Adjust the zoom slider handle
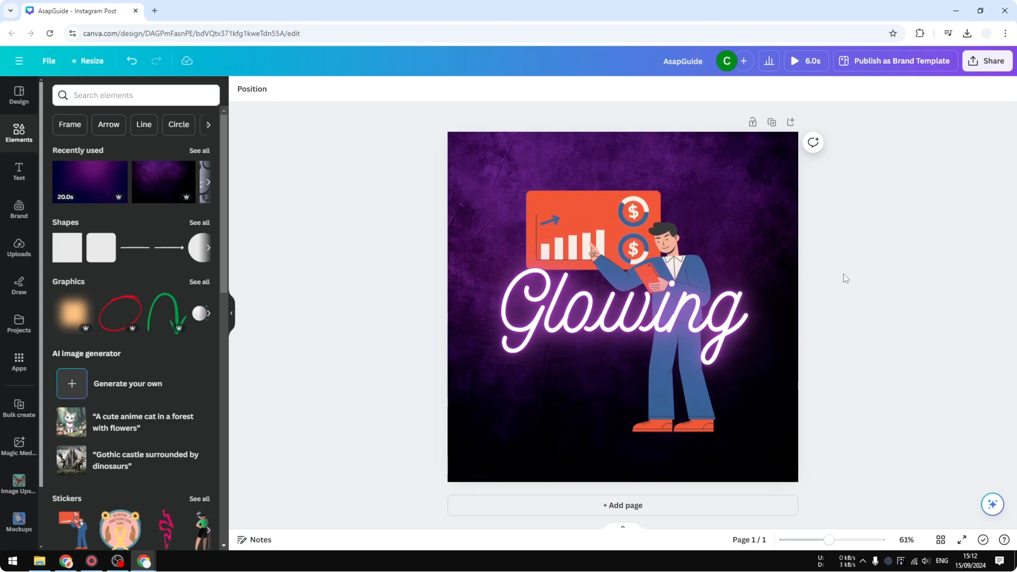 click(829, 540)
